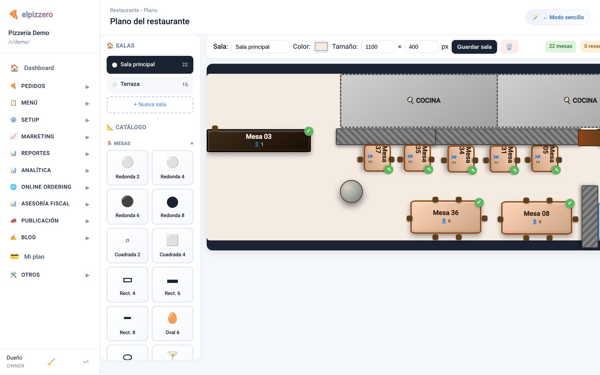
Task: Expand the REPORTES section arrow
Action: 87,154
